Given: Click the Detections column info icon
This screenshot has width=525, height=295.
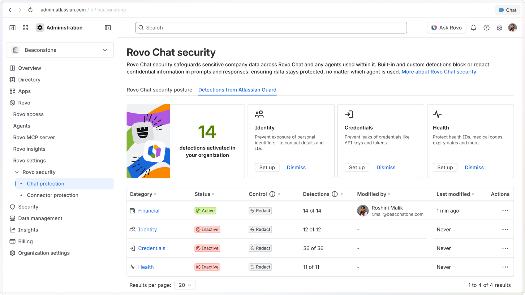Looking at the screenshot, I should [335, 194].
